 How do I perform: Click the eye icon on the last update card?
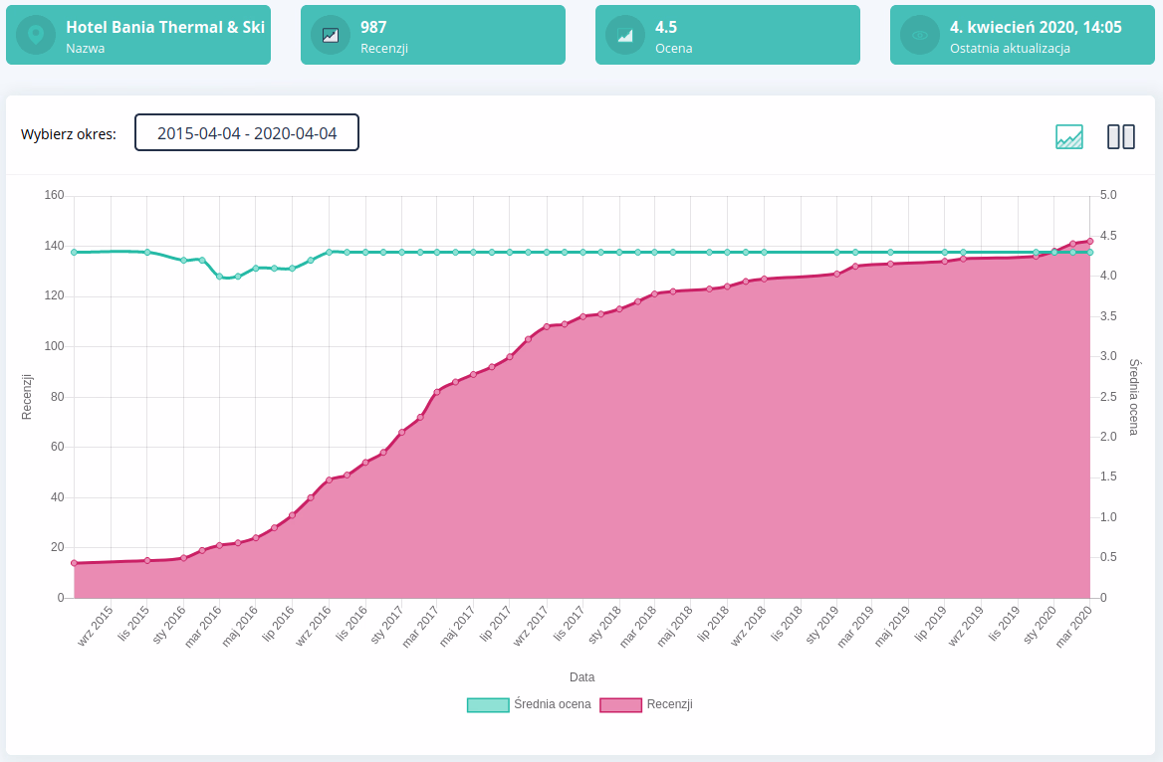920,35
